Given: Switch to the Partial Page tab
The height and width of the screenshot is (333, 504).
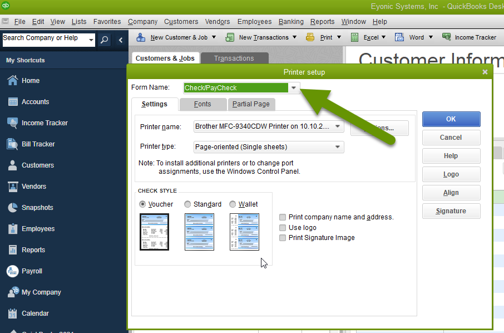Looking at the screenshot, I should click(251, 104).
